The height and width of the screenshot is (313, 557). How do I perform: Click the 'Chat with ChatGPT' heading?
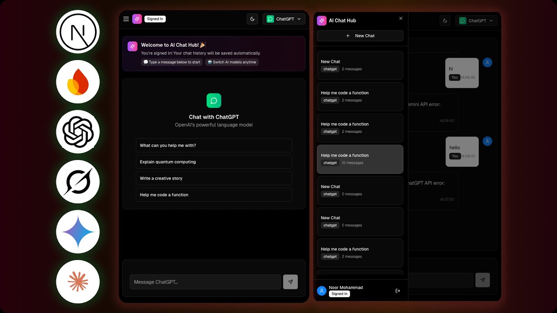click(214, 117)
